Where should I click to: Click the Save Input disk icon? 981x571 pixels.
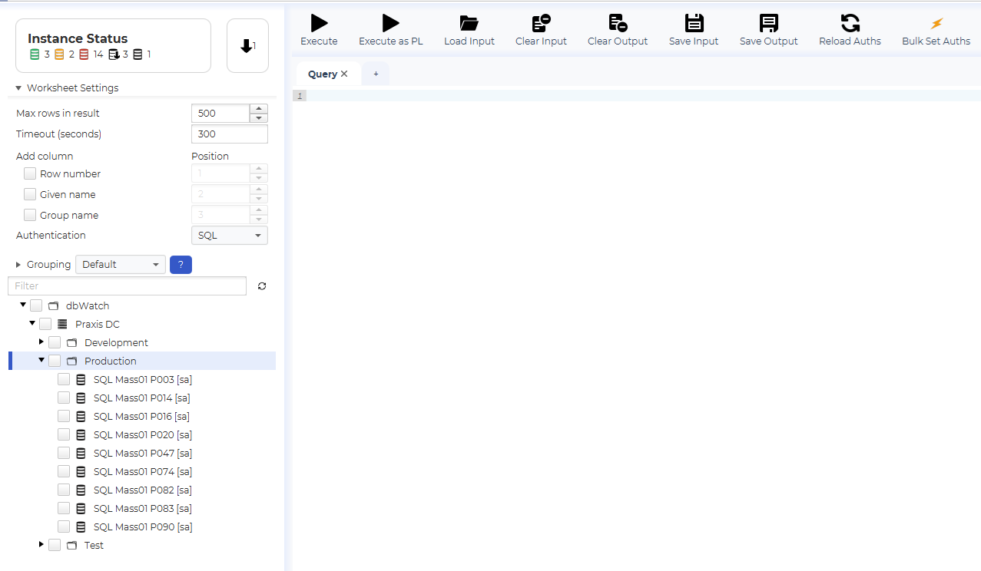click(x=694, y=24)
